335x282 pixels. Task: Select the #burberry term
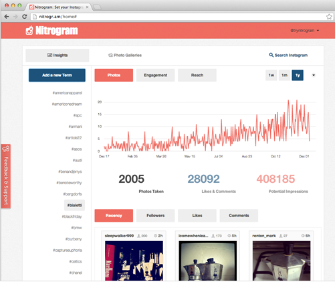pos(74,239)
